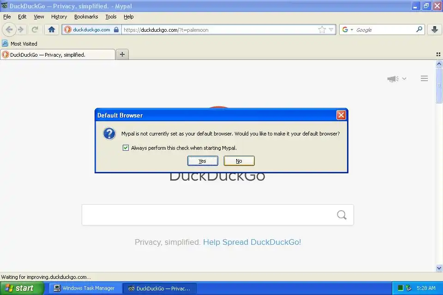Open the Tools menu
The width and height of the screenshot is (443, 295).
111,17
